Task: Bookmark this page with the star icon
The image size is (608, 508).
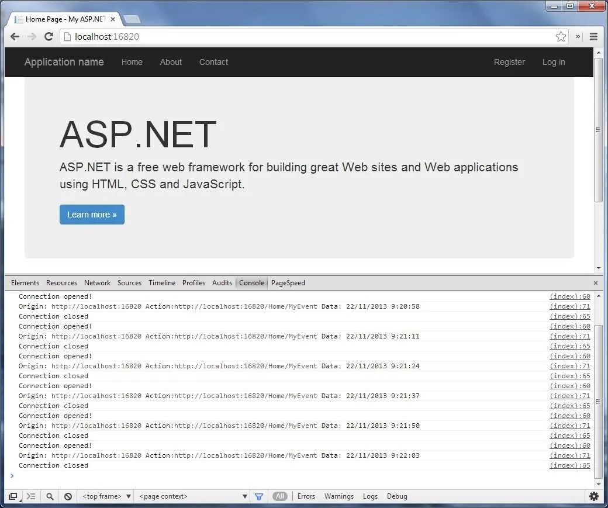Action: click(x=561, y=36)
